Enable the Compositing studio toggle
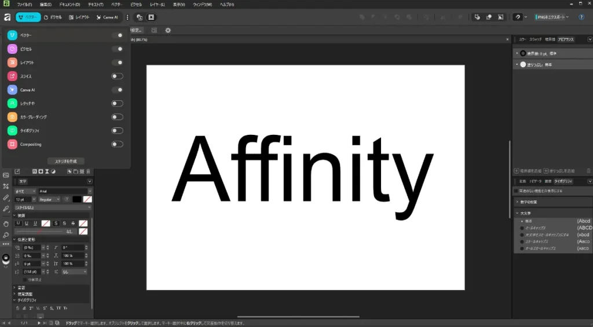593x327 pixels. click(x=117, y=145)
